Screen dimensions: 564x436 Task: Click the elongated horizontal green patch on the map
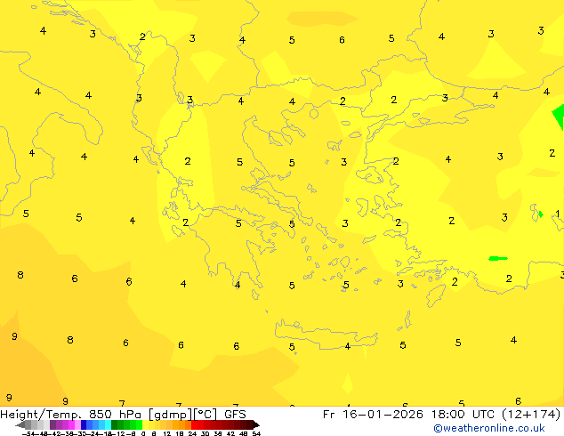[x=498, y=258]
